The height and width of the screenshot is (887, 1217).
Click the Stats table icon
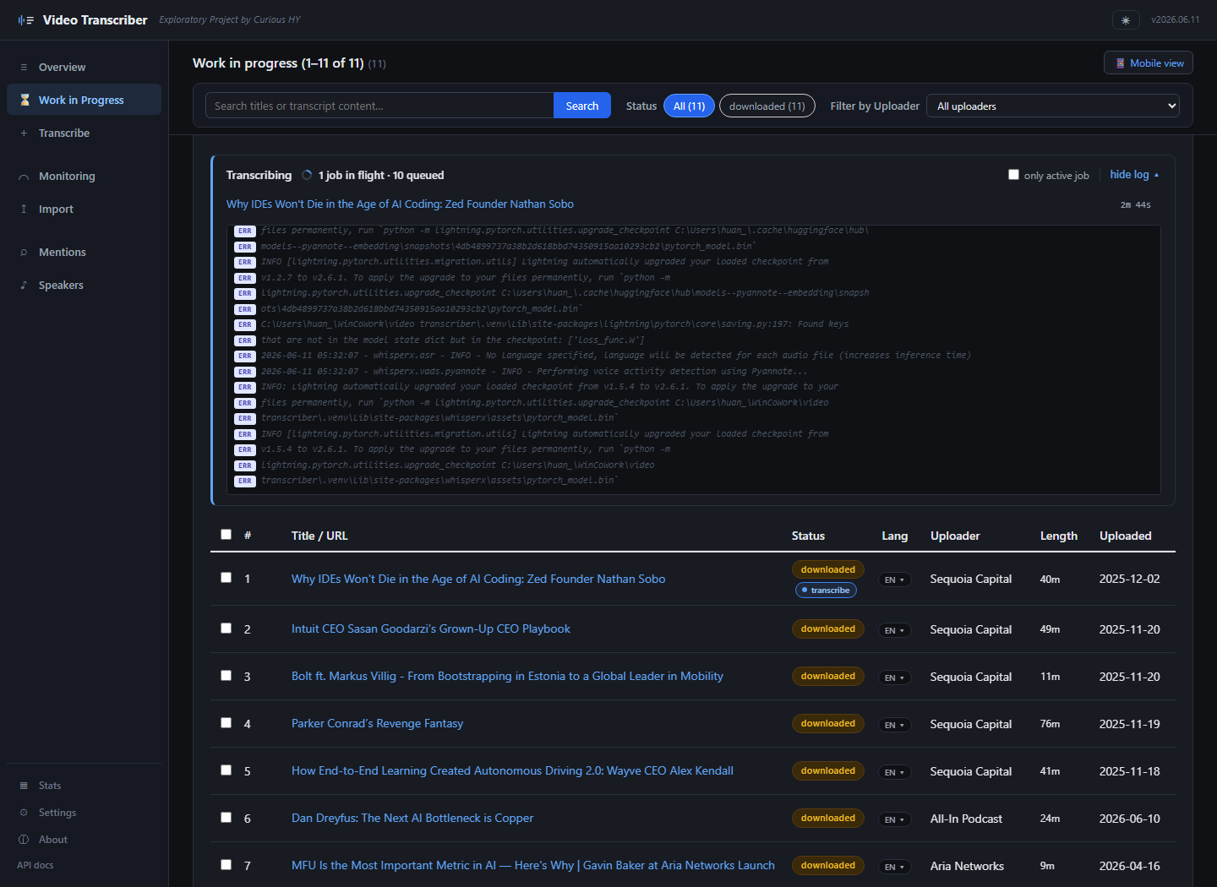point(24,786)
